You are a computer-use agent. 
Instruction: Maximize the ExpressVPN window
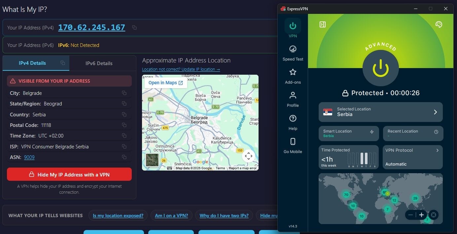pyautogui.click(x=431, y=9)
